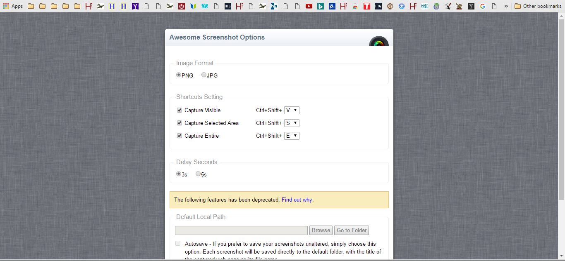Select the JPG image format
This screenshot has height=261, width=565.
(x=203, y=75)
